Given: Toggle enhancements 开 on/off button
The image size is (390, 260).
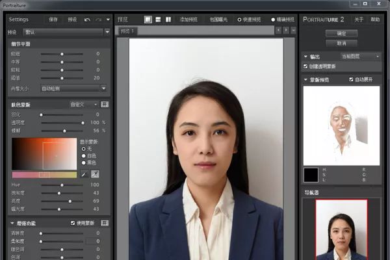Looking at the screenshot, I should click(105, 223).
